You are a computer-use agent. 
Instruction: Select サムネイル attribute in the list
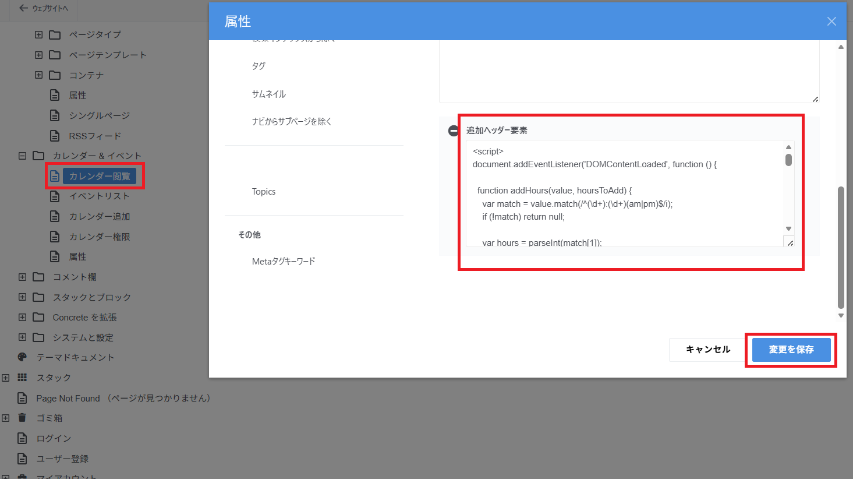(x=268, y=94)
